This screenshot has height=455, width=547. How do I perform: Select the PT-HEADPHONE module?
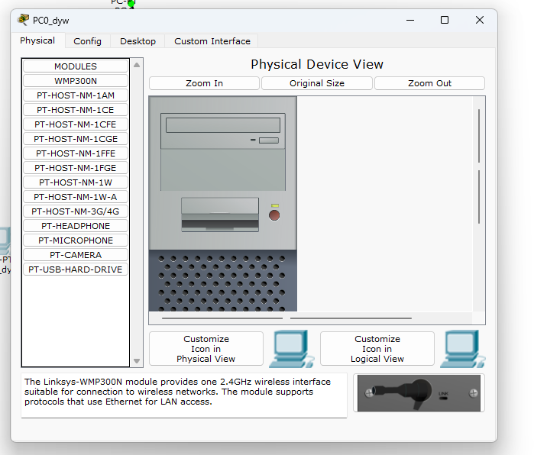76,226
